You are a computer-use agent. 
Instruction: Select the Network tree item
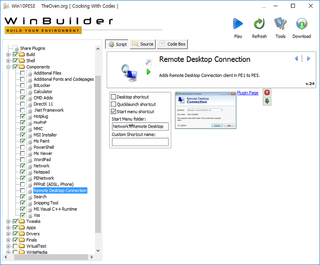coord(41,166)
